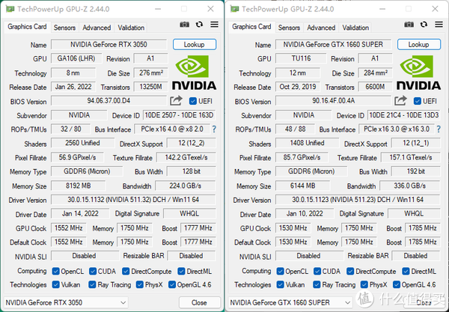
Task: Click GPU-Z title bar icon of right window
Action: click(x=234, y=9)
